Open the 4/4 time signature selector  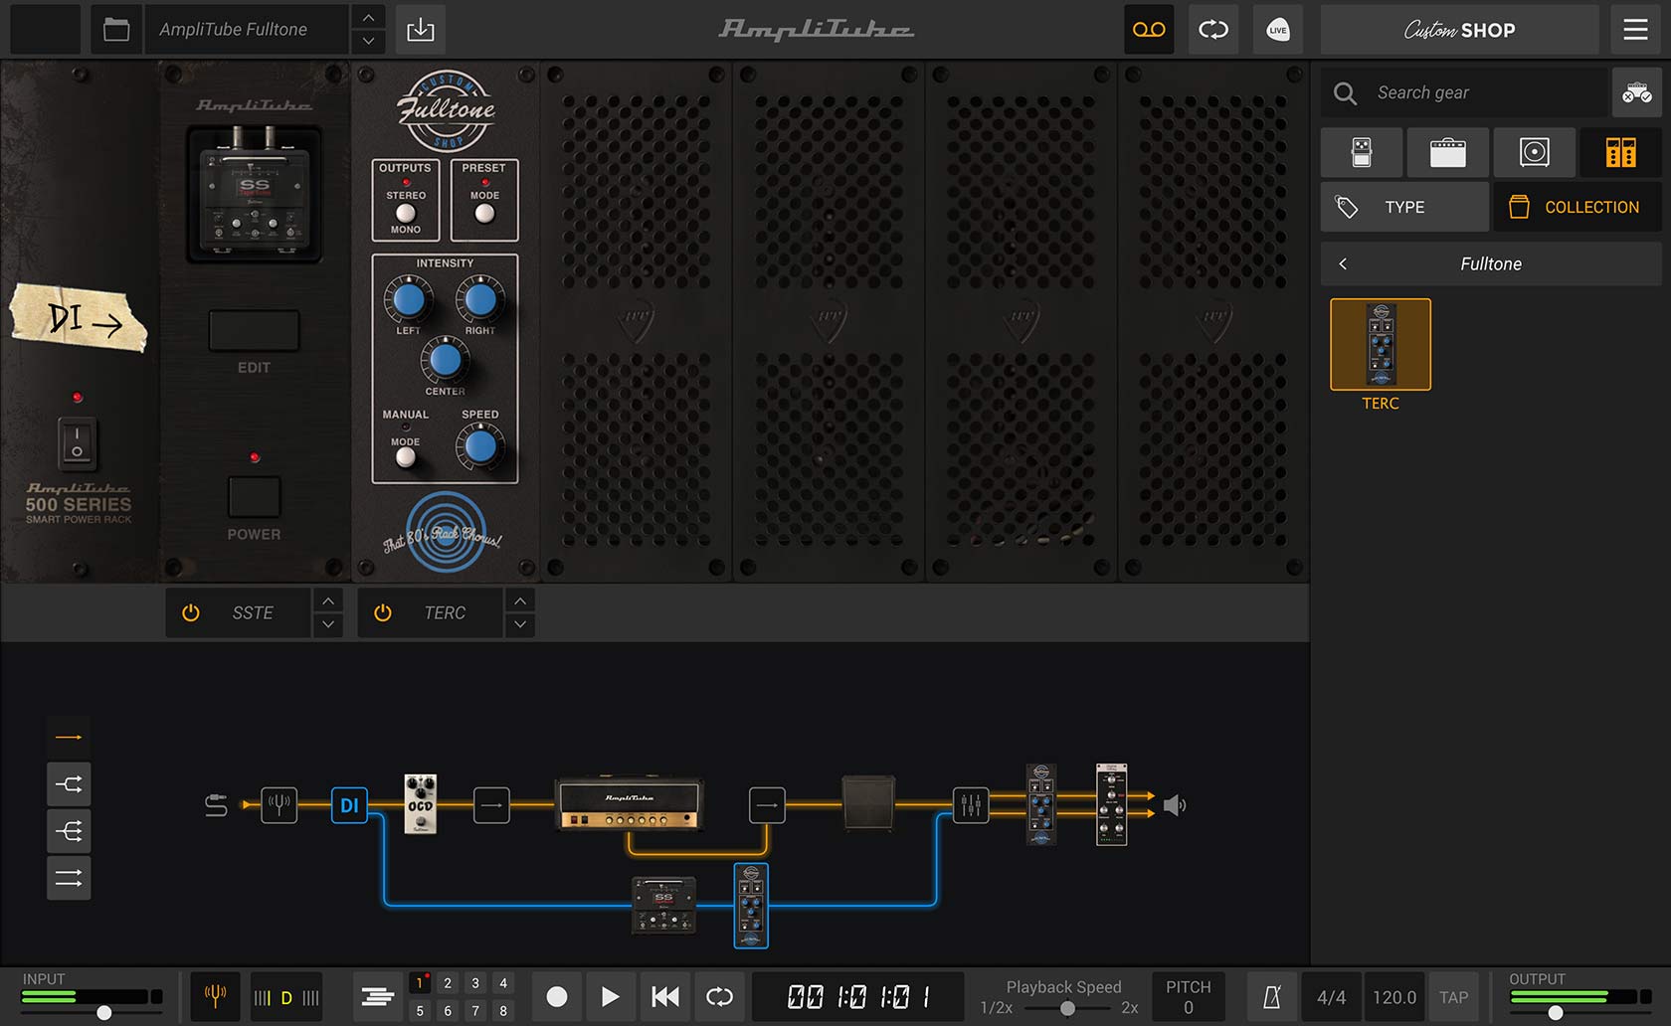tap(1331, 997)
